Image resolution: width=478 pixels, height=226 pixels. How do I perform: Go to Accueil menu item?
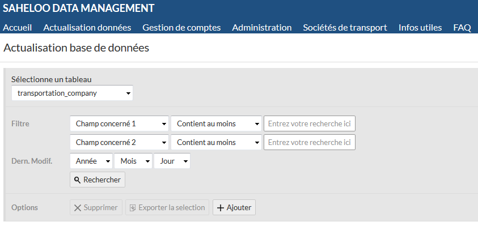coord(18,28)
